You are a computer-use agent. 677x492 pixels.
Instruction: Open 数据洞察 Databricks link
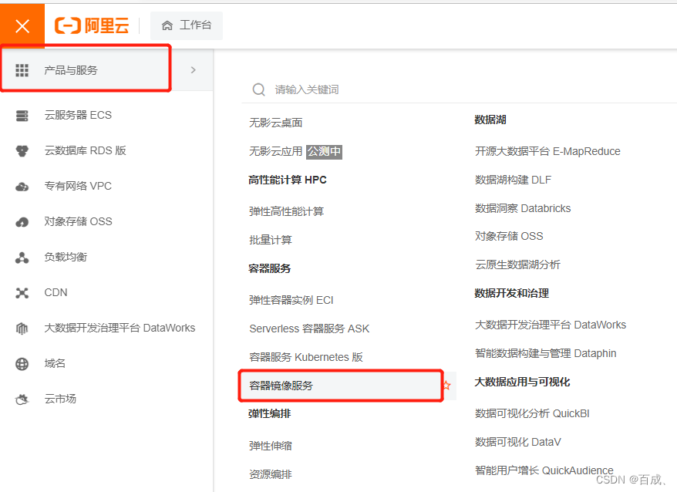point(523,208)
